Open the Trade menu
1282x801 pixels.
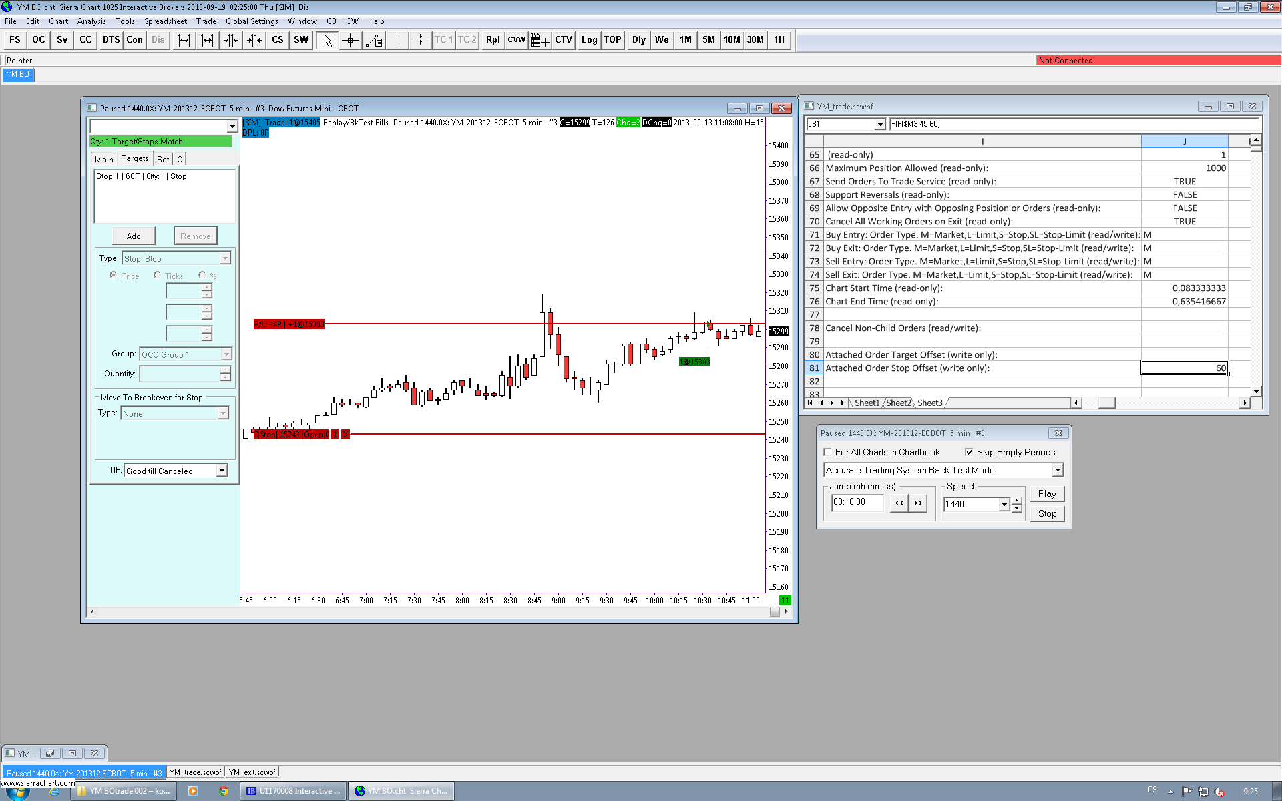(x=206, y=21)
